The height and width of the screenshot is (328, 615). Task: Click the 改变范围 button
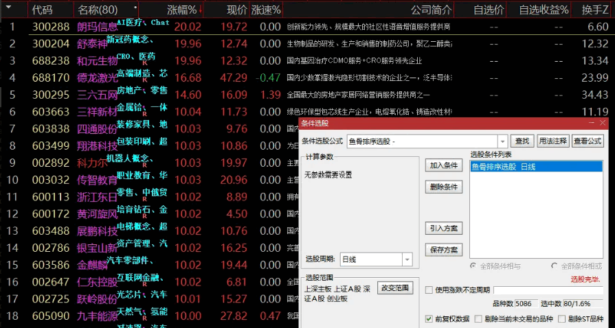point(395,288)
